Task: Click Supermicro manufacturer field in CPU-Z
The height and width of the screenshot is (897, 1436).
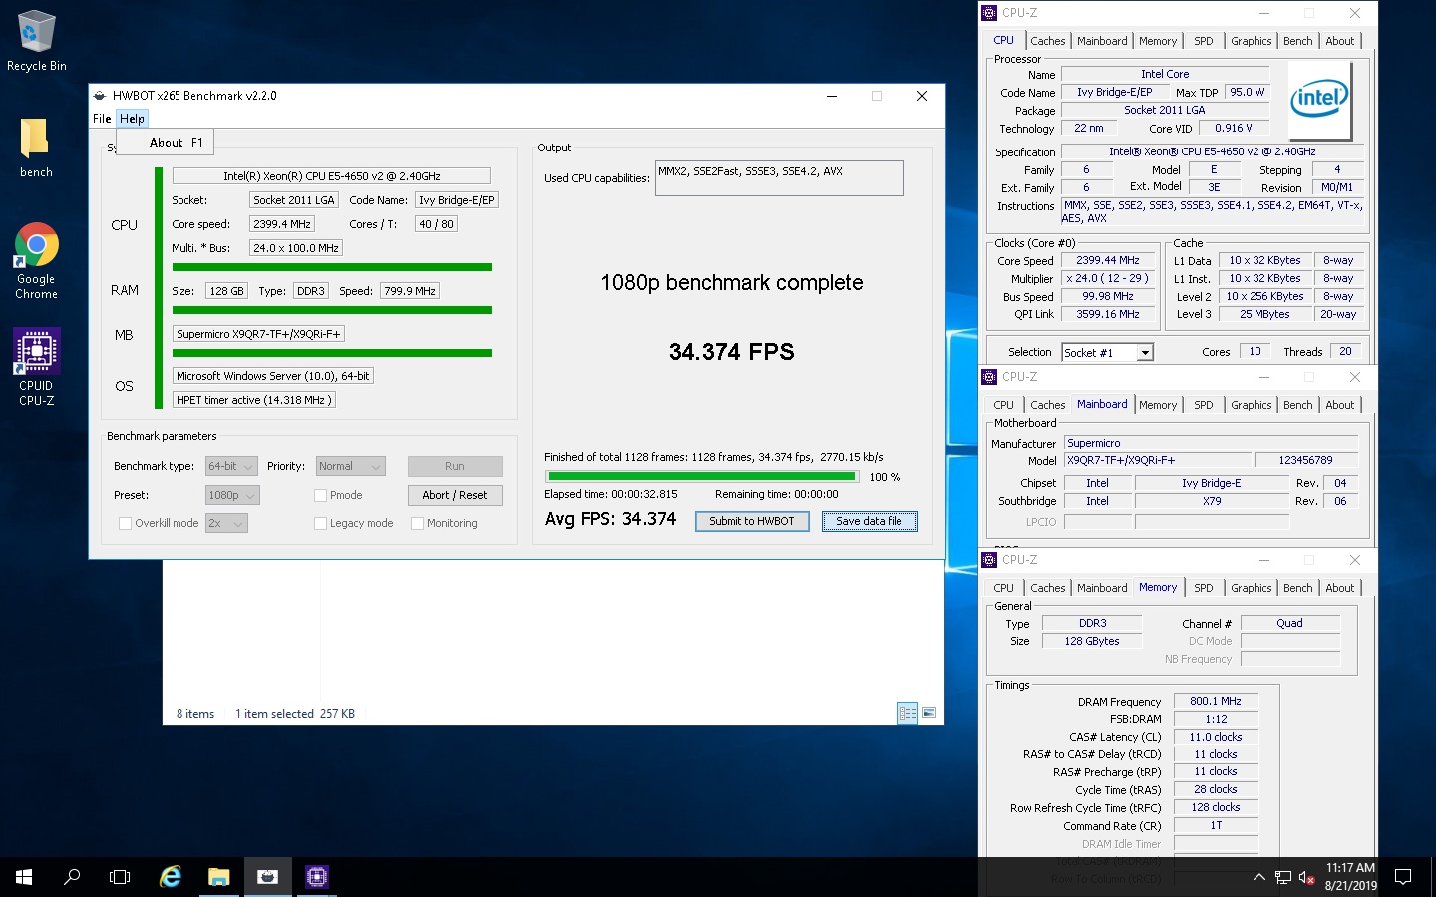Action: click(1212, 443)
